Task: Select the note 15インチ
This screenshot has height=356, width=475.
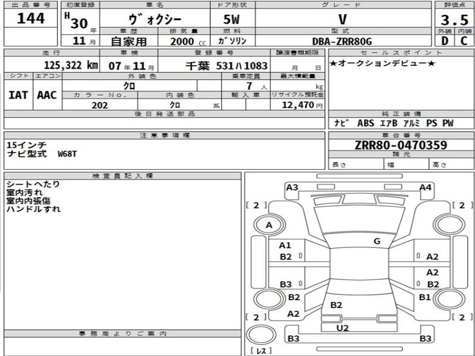Action: tap(27, 145)
